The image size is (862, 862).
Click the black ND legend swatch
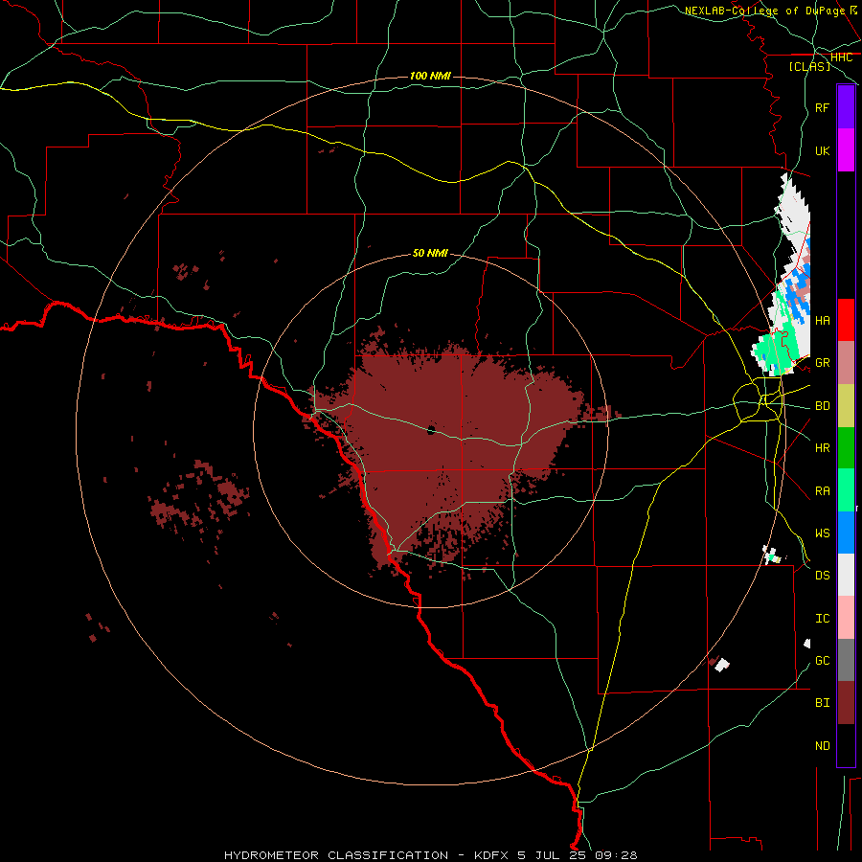(x=846, y=745)
